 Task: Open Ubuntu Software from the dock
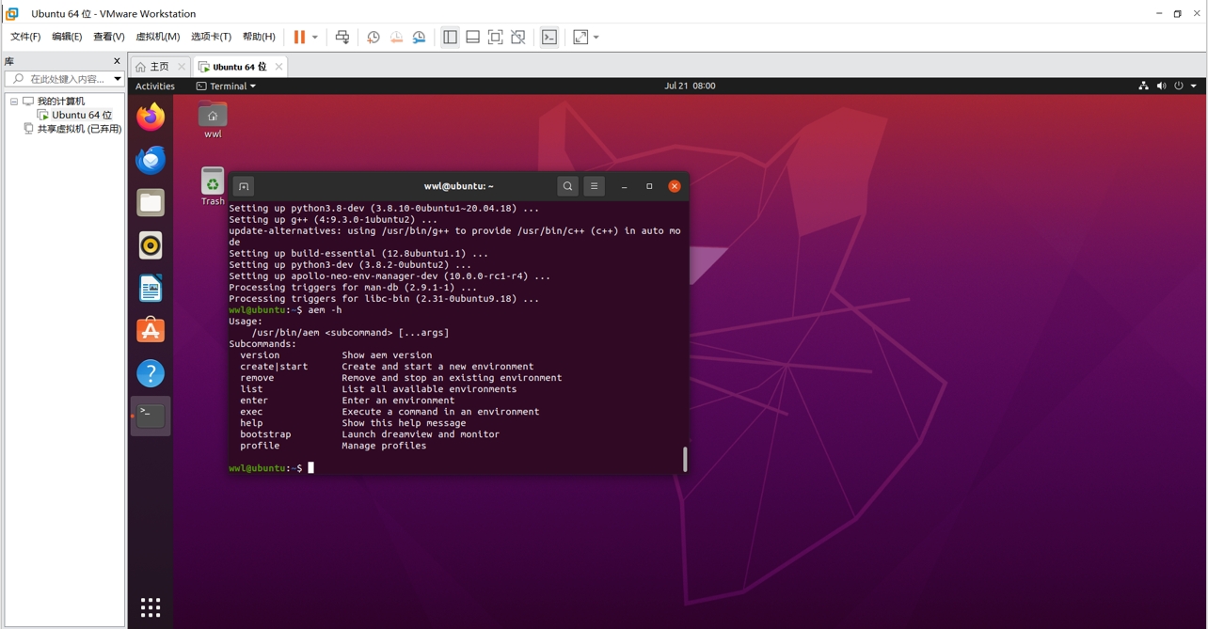click(150, 330)
